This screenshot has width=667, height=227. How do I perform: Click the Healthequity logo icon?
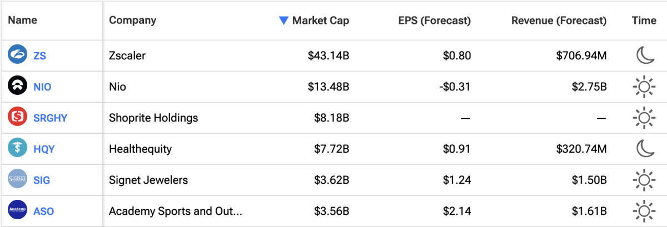pos(17,149)
